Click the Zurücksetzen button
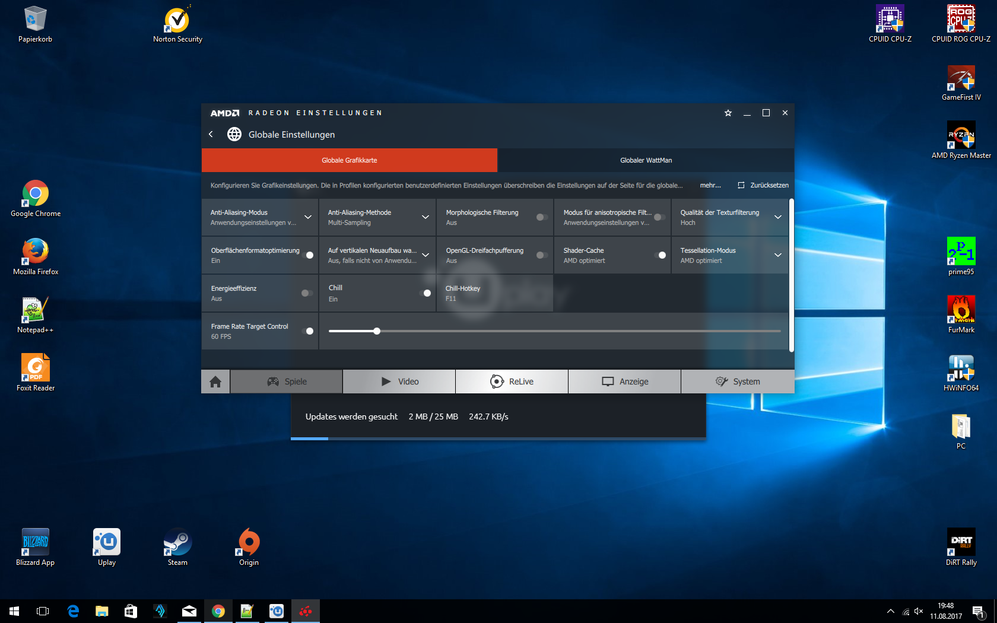The image size is (997, 623). point(763,186)
